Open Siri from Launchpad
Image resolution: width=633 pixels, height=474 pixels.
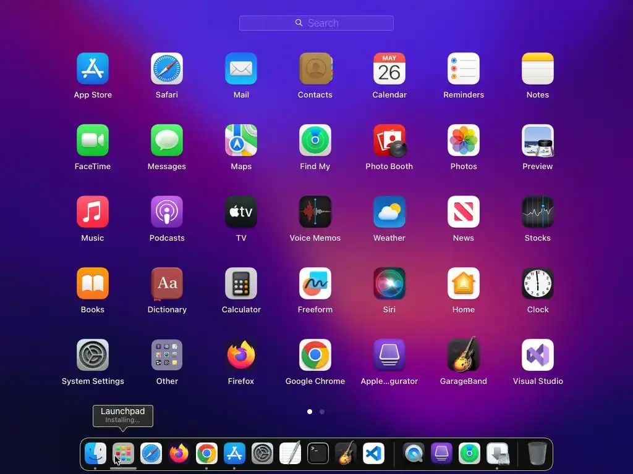pos(389,283)
